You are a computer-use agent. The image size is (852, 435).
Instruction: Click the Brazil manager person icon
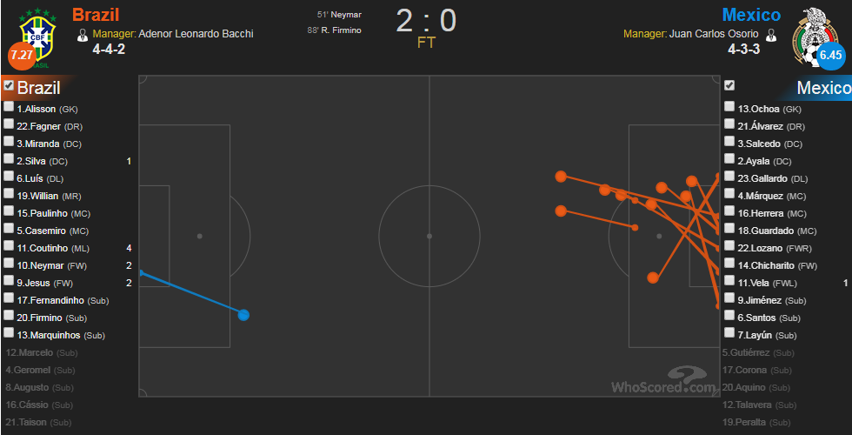(x=83, y=35)
